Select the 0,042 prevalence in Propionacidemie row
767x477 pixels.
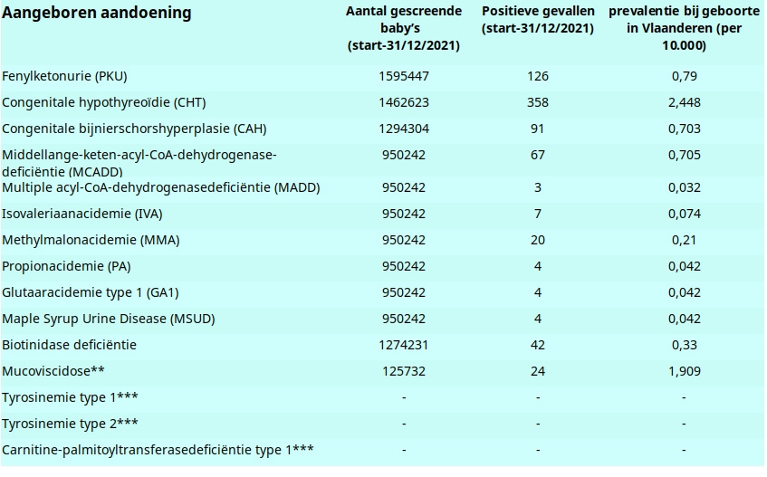684,267
